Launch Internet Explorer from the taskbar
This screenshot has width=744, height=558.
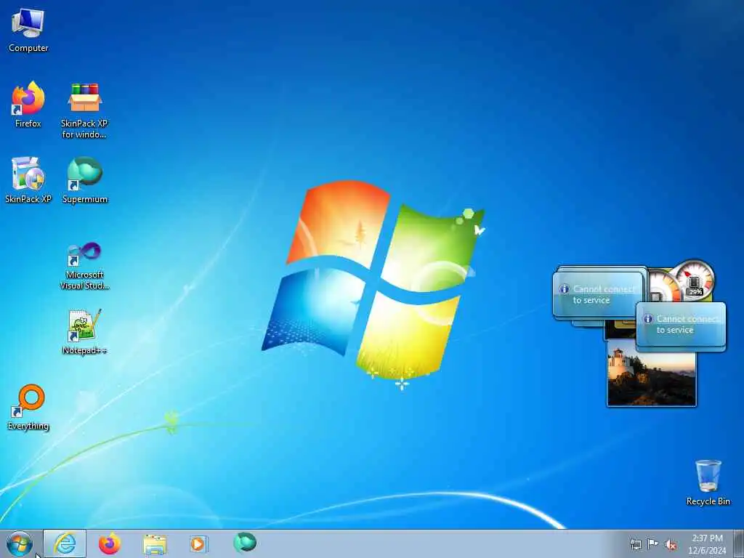[x=65, y=543]
